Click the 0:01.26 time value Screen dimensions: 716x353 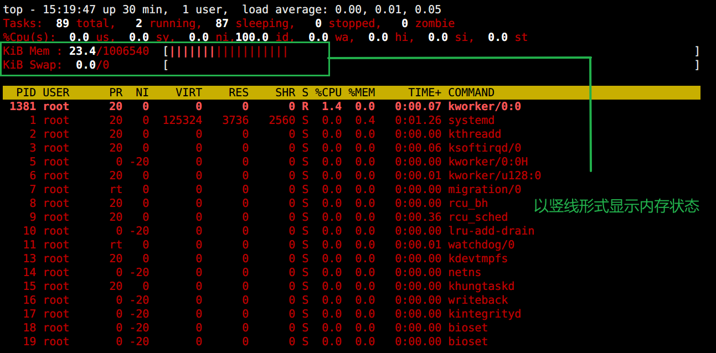[x=418, y=120]
